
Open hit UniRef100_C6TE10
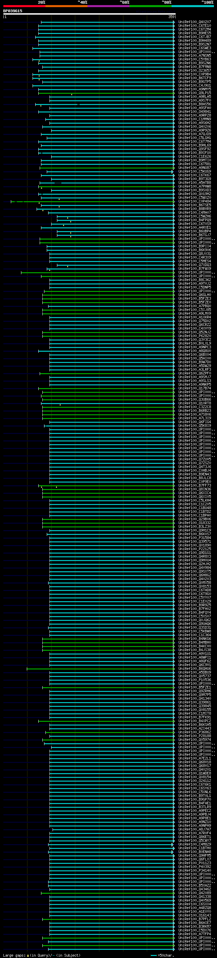pos(195,26)
